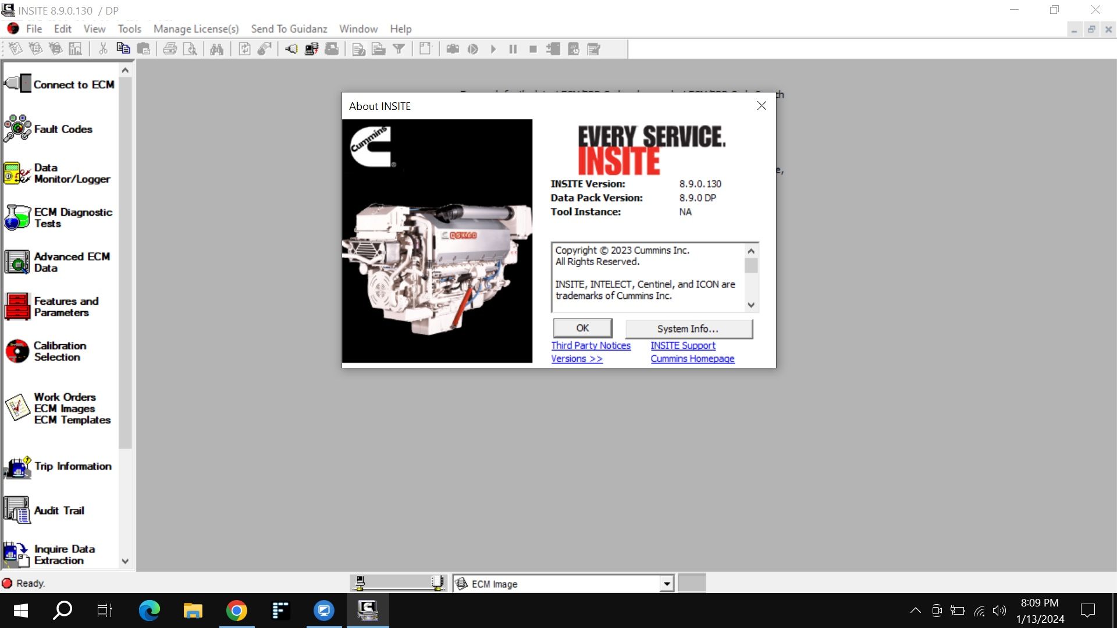Open the File menu
This screenshot has height=628, width=1117.
coord(34,28)
